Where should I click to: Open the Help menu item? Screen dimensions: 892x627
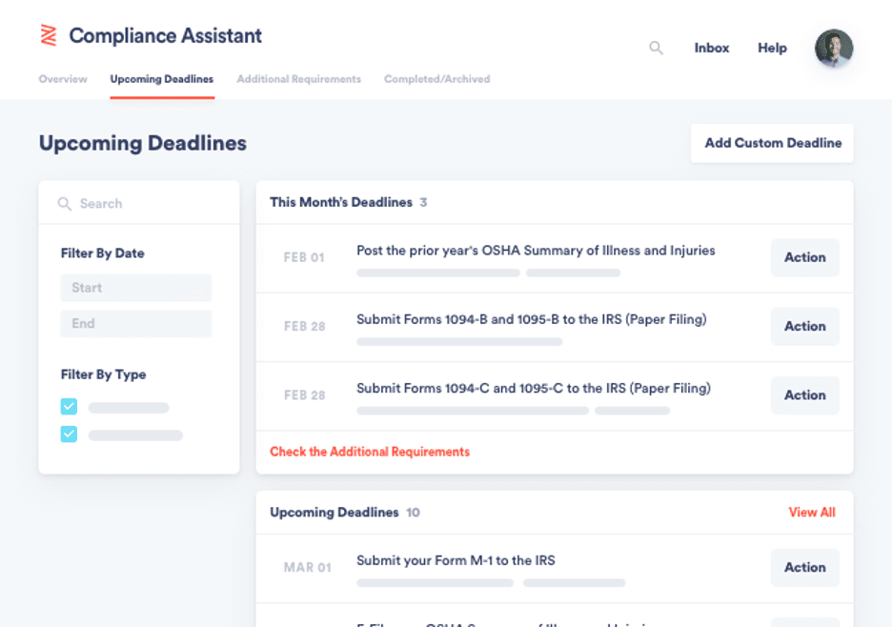pyautogui.click(x=772, y=48)
